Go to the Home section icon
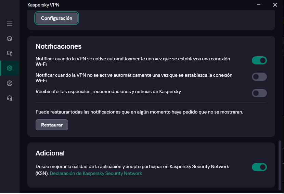284x194 pixels. point(10,38)
